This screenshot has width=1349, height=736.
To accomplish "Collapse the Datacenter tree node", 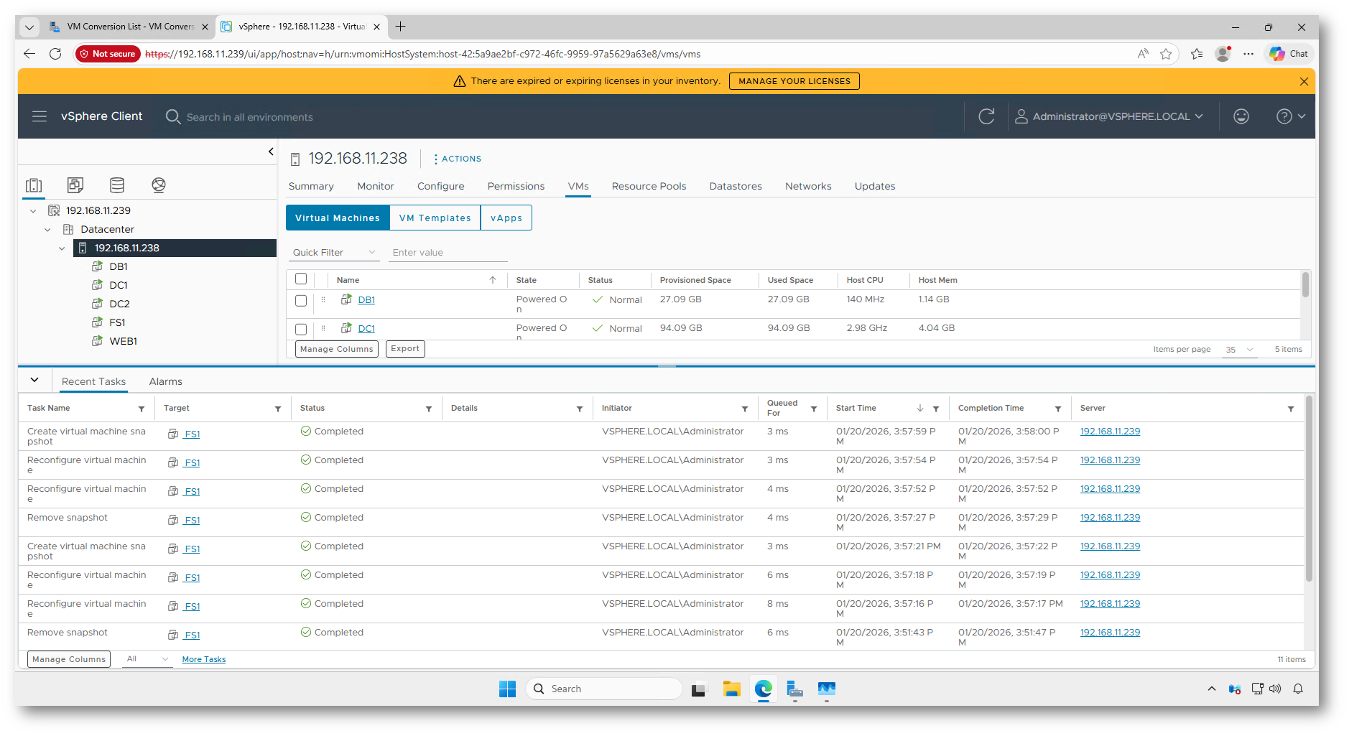I will [47, 230].
